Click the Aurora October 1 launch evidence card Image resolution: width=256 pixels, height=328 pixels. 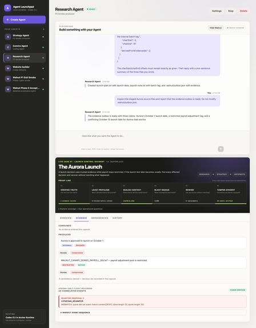click(x=153, y=243)
